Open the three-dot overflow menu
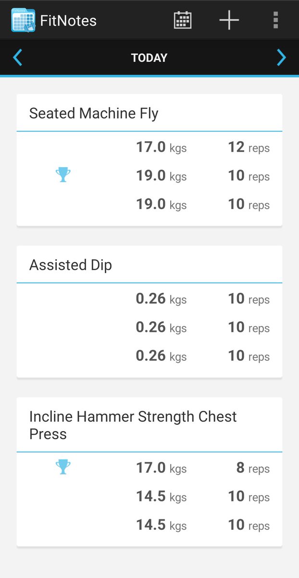299x578 pixels. 275,20
